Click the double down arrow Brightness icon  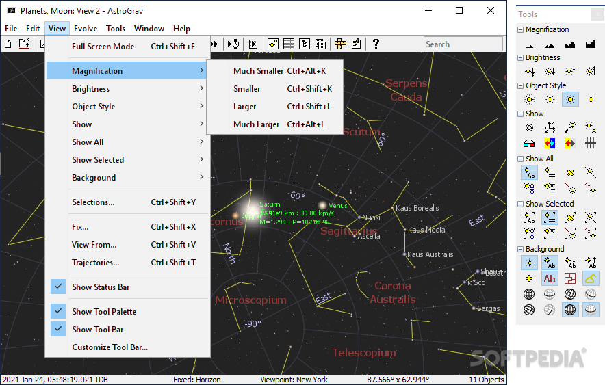(x=530, y=71)
